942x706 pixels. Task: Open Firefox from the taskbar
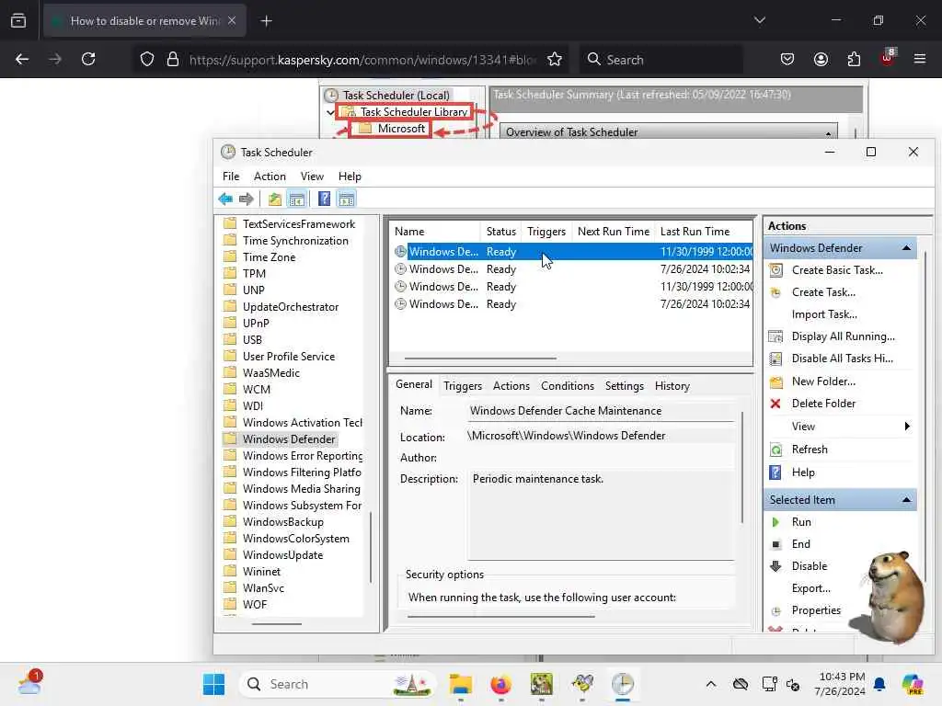pos(501,684)
